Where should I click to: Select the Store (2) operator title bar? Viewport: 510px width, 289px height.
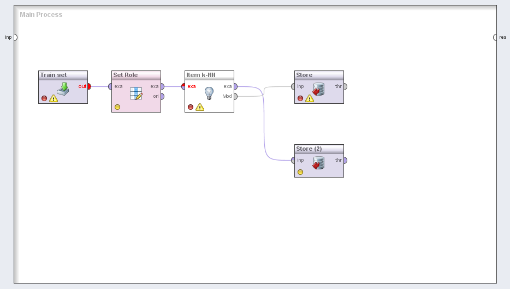coord(319,149)
